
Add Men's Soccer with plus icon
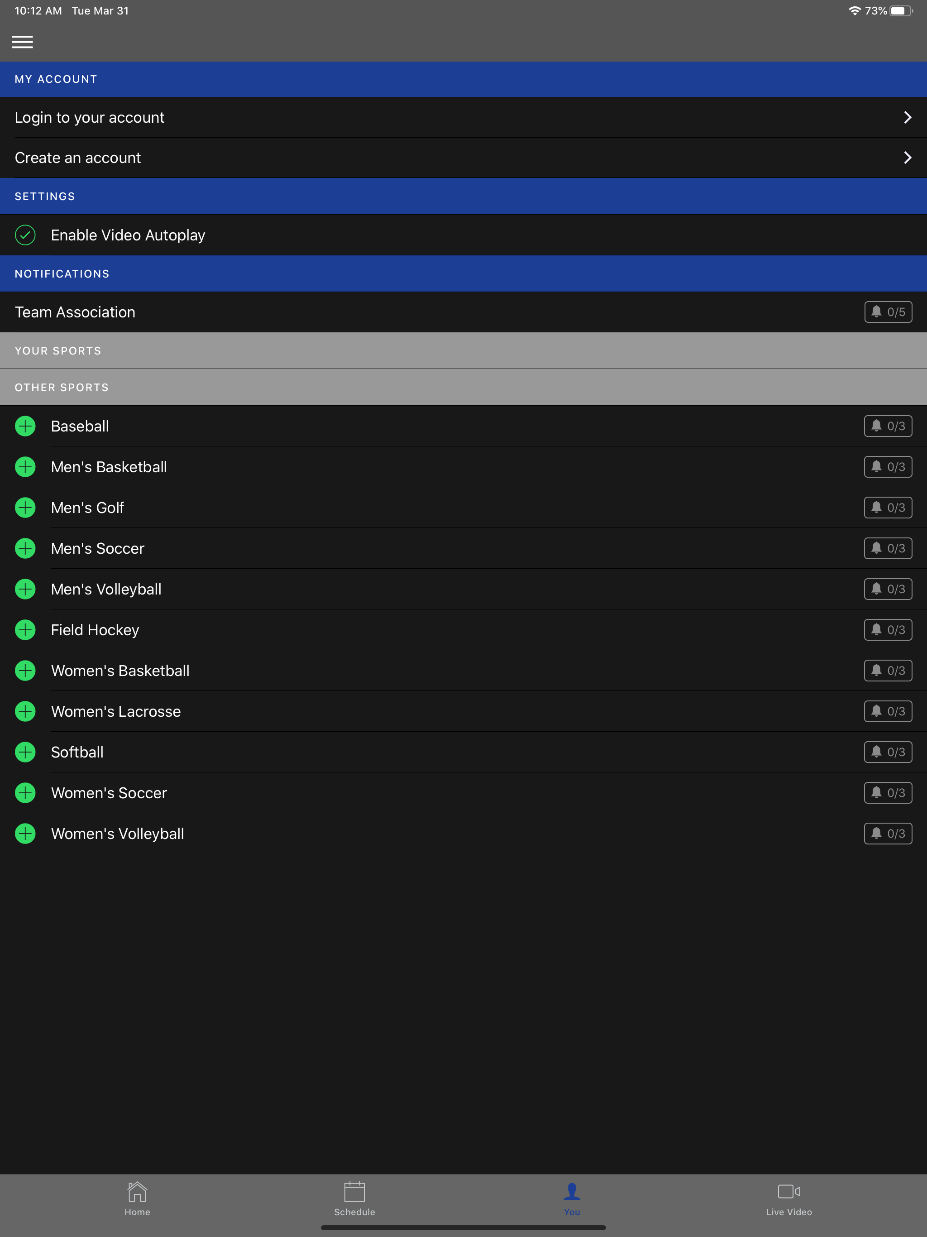tap(25, 549)
